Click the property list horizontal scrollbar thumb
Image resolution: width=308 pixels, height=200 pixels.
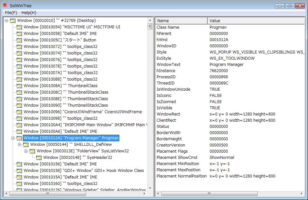tap(209, 193)
